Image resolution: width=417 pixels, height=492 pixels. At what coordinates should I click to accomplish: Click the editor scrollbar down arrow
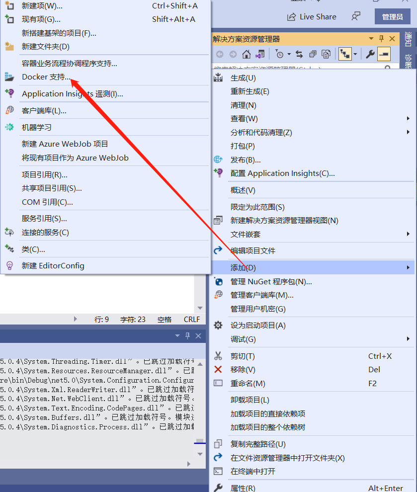click(x=200, y=308)
